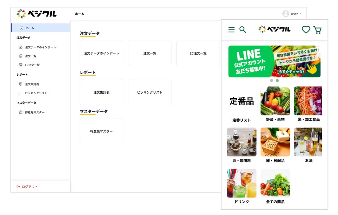Click the home icon beside ホーム in sidebar
The width and height of the screenshot is (338, 215).
21,28
